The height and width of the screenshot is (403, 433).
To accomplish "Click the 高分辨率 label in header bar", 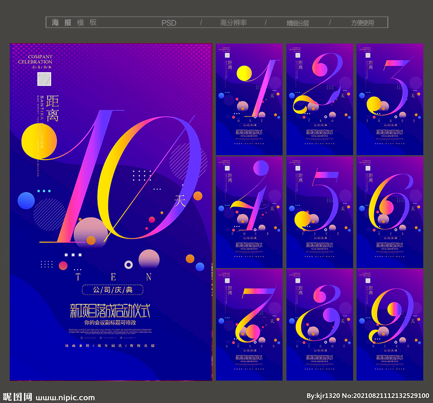I will 233,23.
